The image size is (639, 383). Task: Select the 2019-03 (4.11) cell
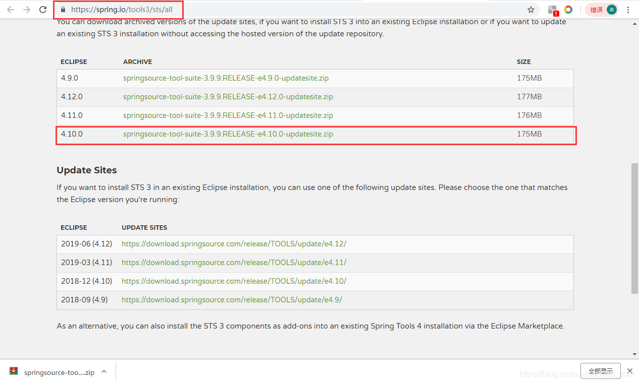86,263
